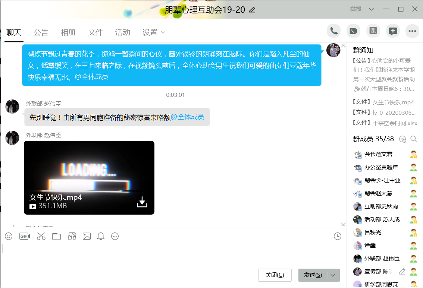Download the 女生节快乐.mp4 video
The height and width of the screenshot is (288, 423).
[x=142, y=202]
